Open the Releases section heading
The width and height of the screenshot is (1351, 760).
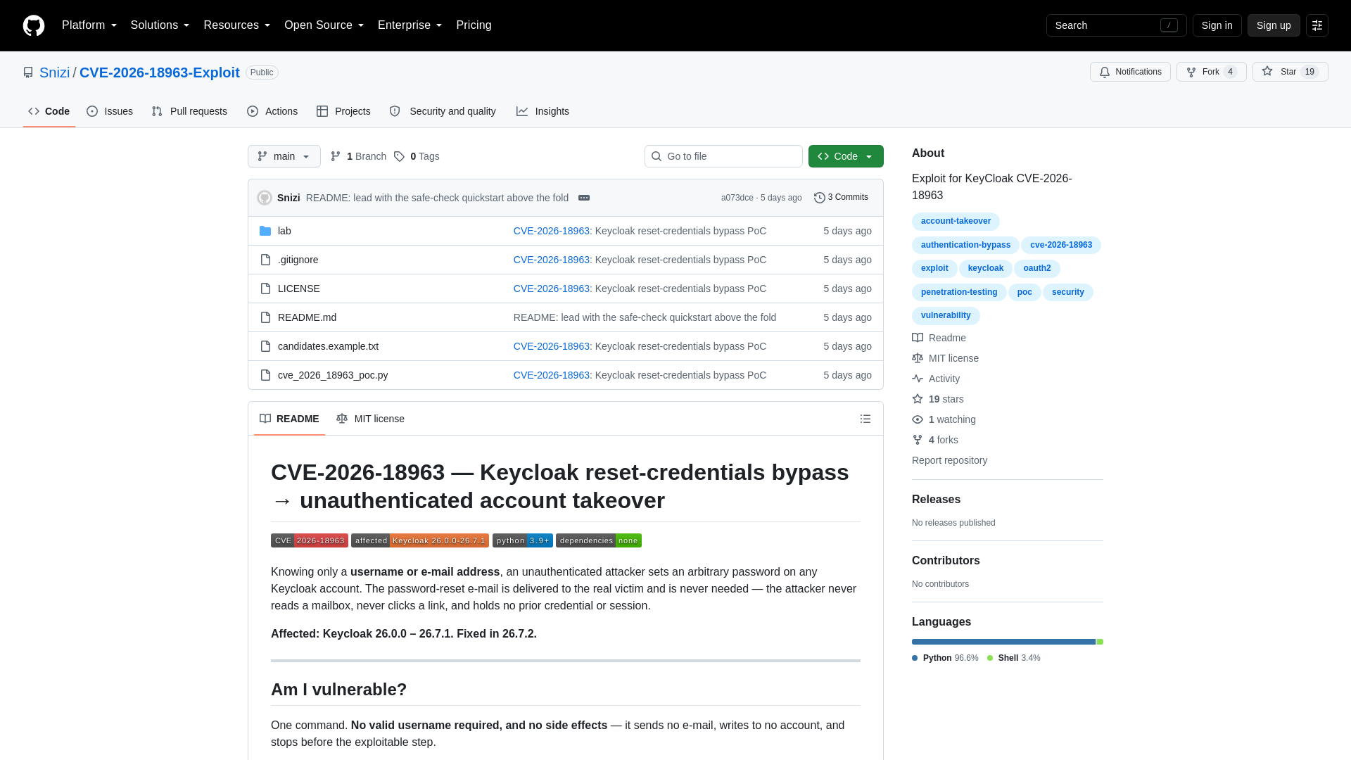pyautogui.click(x=936, y=500)
